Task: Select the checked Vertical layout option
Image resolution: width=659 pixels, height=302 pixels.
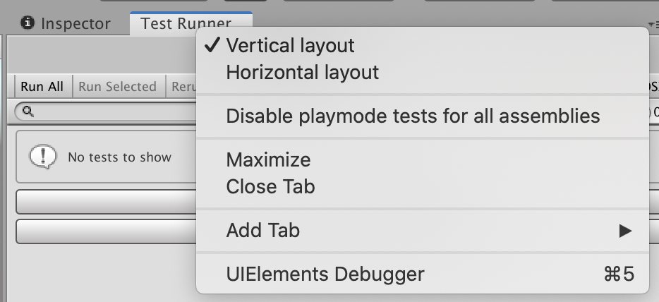Action: [x=290, y=46]
